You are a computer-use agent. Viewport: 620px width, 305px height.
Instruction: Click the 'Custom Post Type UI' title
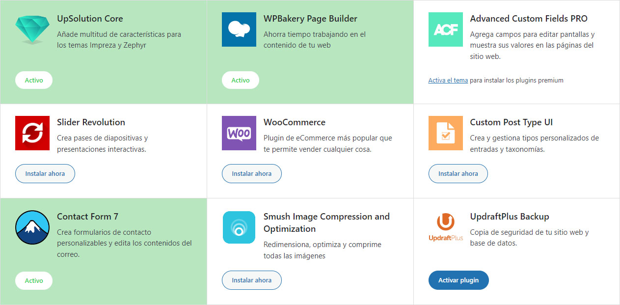pyautogui.click(x=512, y=122)
